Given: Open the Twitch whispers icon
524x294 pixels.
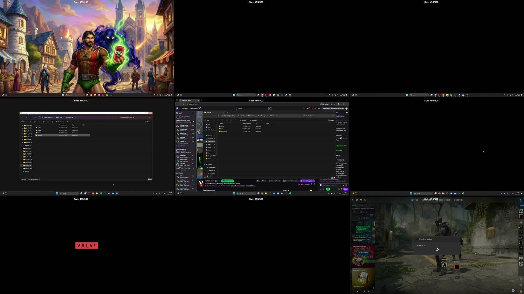Looking at the screenshot, I should [312, 108].
